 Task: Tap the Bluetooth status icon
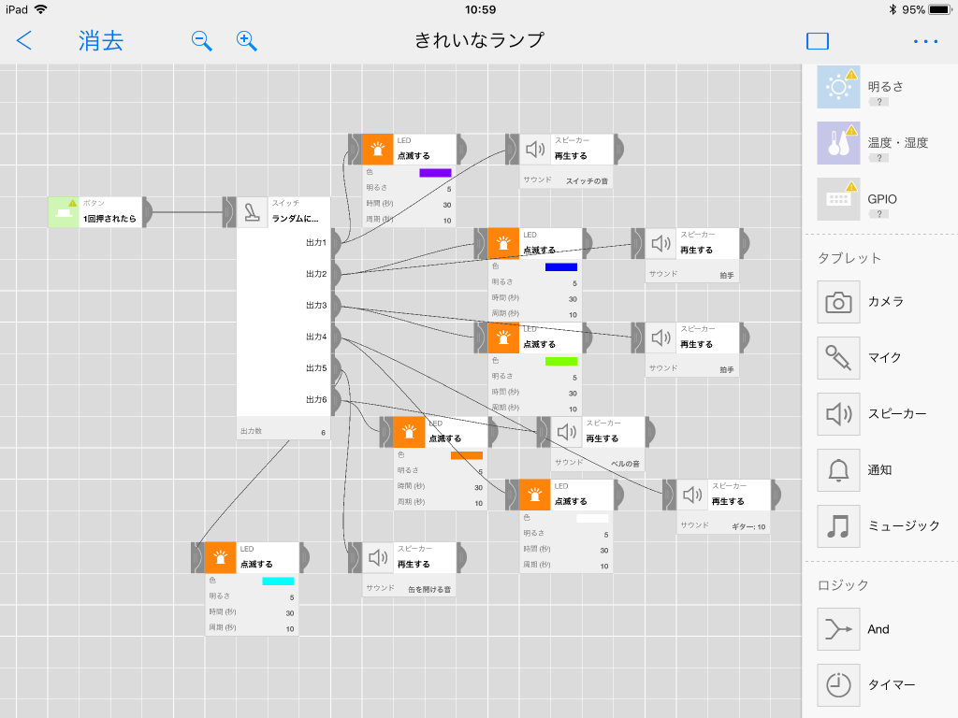pos(893,9)
